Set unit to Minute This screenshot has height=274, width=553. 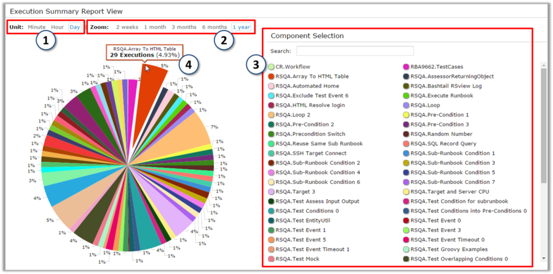36,28
